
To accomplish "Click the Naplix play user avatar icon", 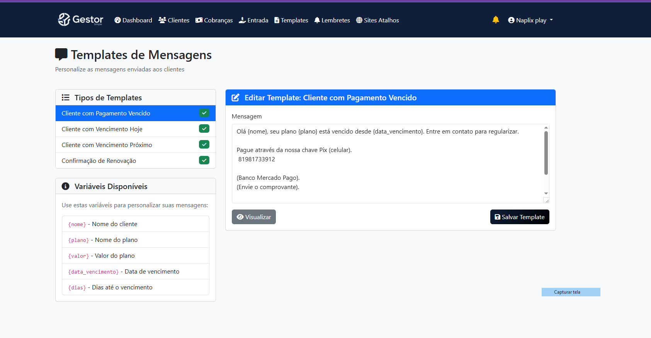I will (x=511, y=20).
